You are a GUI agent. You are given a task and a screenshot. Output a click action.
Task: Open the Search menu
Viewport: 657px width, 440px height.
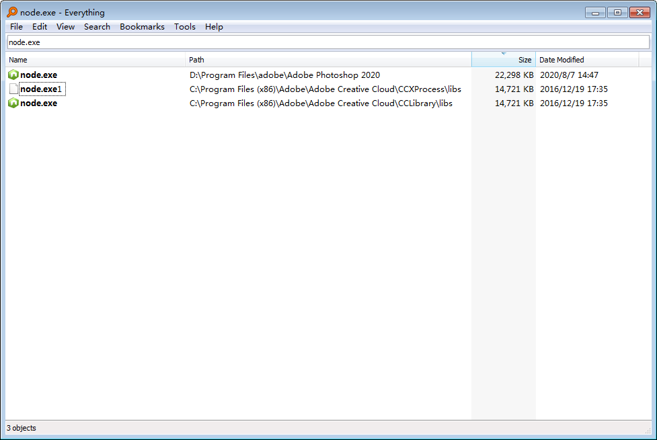(x=97, y=27)
